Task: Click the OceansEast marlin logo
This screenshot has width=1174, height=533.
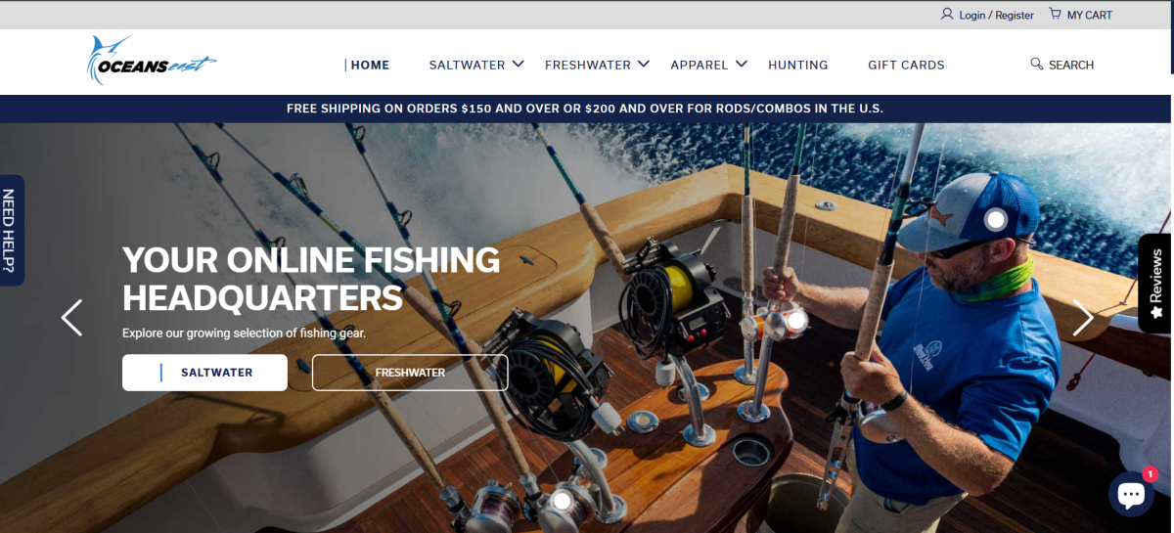Action: coord(151,61)
